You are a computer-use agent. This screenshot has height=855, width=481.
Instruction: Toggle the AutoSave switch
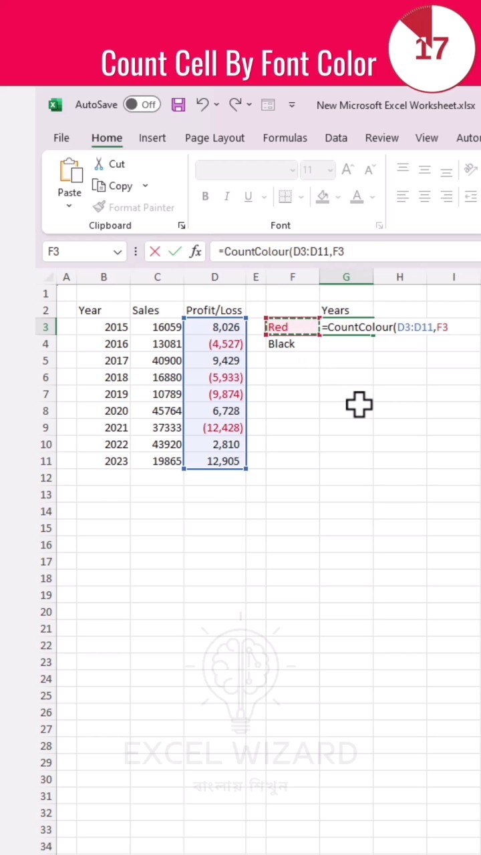click(142, 104)
